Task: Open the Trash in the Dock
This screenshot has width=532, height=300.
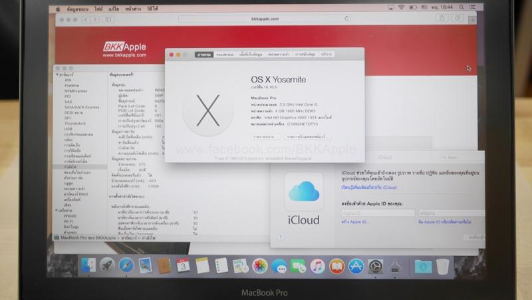Action: click(443, 266)
